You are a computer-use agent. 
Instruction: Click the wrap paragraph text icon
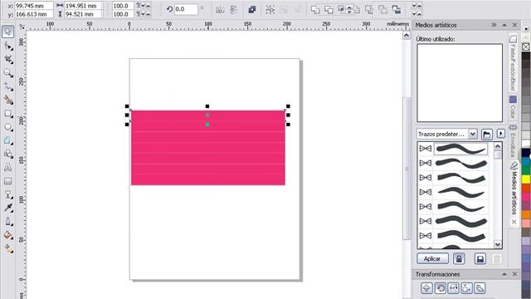coord(251,9)
